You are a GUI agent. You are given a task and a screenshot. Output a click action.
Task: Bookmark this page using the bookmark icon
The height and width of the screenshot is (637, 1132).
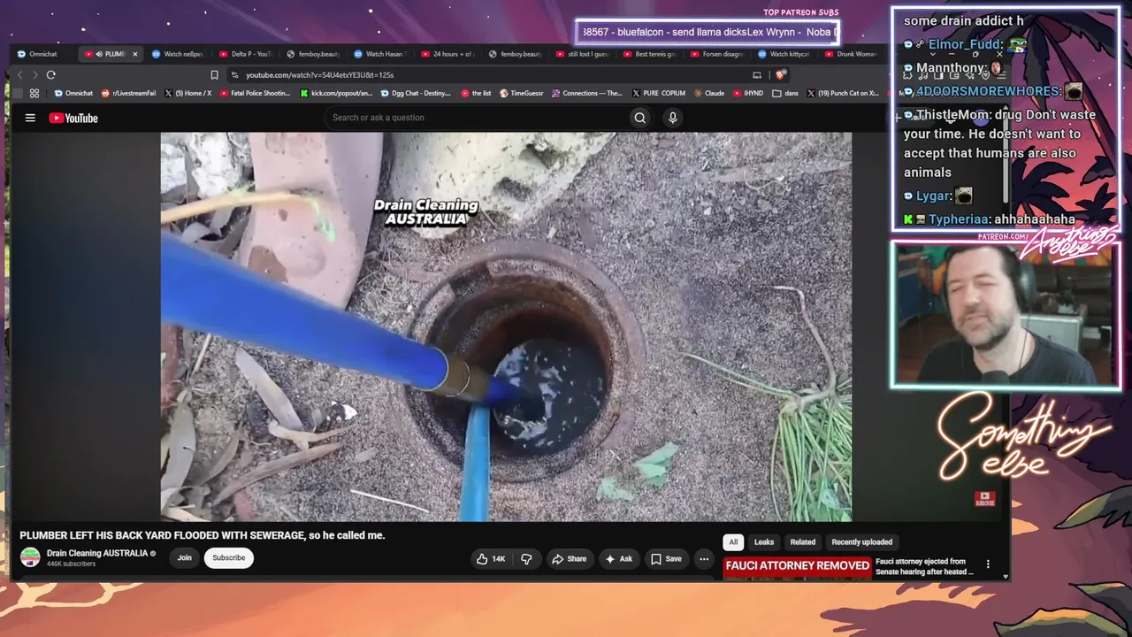(214, 75)
